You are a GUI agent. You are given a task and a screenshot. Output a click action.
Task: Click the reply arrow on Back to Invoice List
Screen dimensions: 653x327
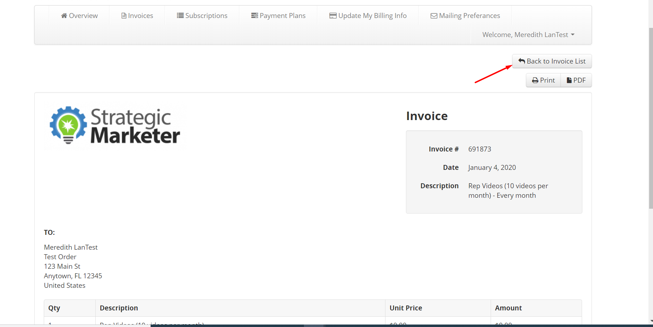coord(522,61)
